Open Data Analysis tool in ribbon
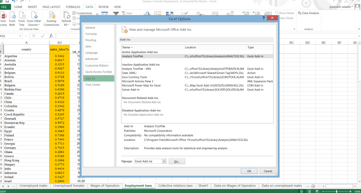The height and width of the screenshot is (193, 361). tap(308, 13)
